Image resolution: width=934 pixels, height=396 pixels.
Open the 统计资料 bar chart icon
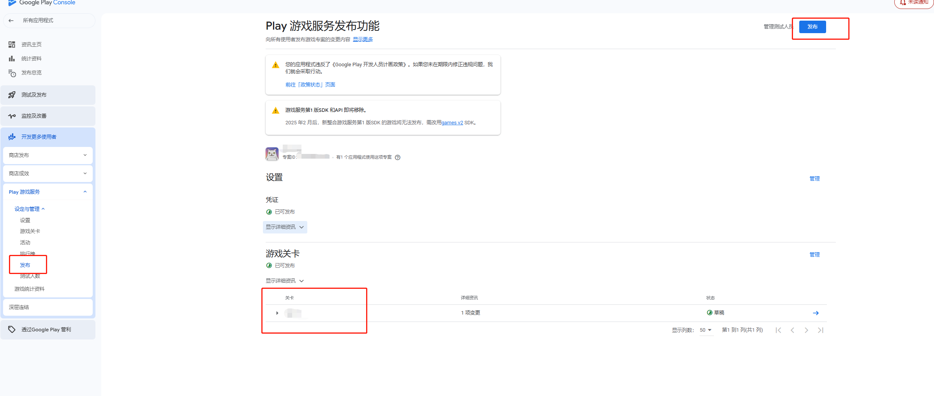12,58
